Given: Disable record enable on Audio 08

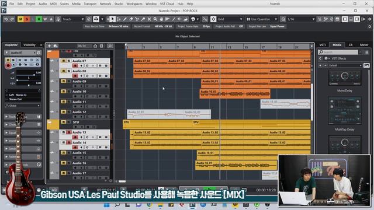Looking at the screenshot, I should pyautogui.click(x=75, y=76).
